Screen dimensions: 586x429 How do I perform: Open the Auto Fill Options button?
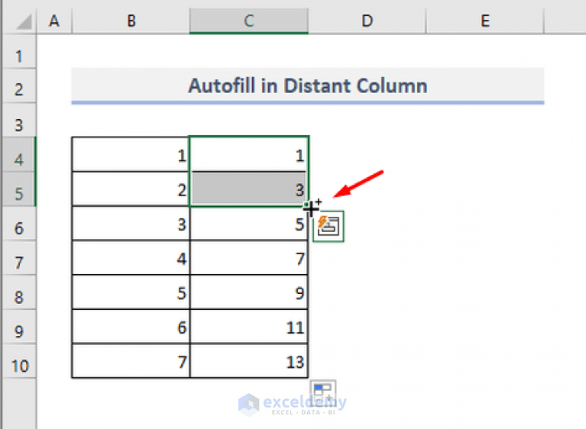(323, 392)
